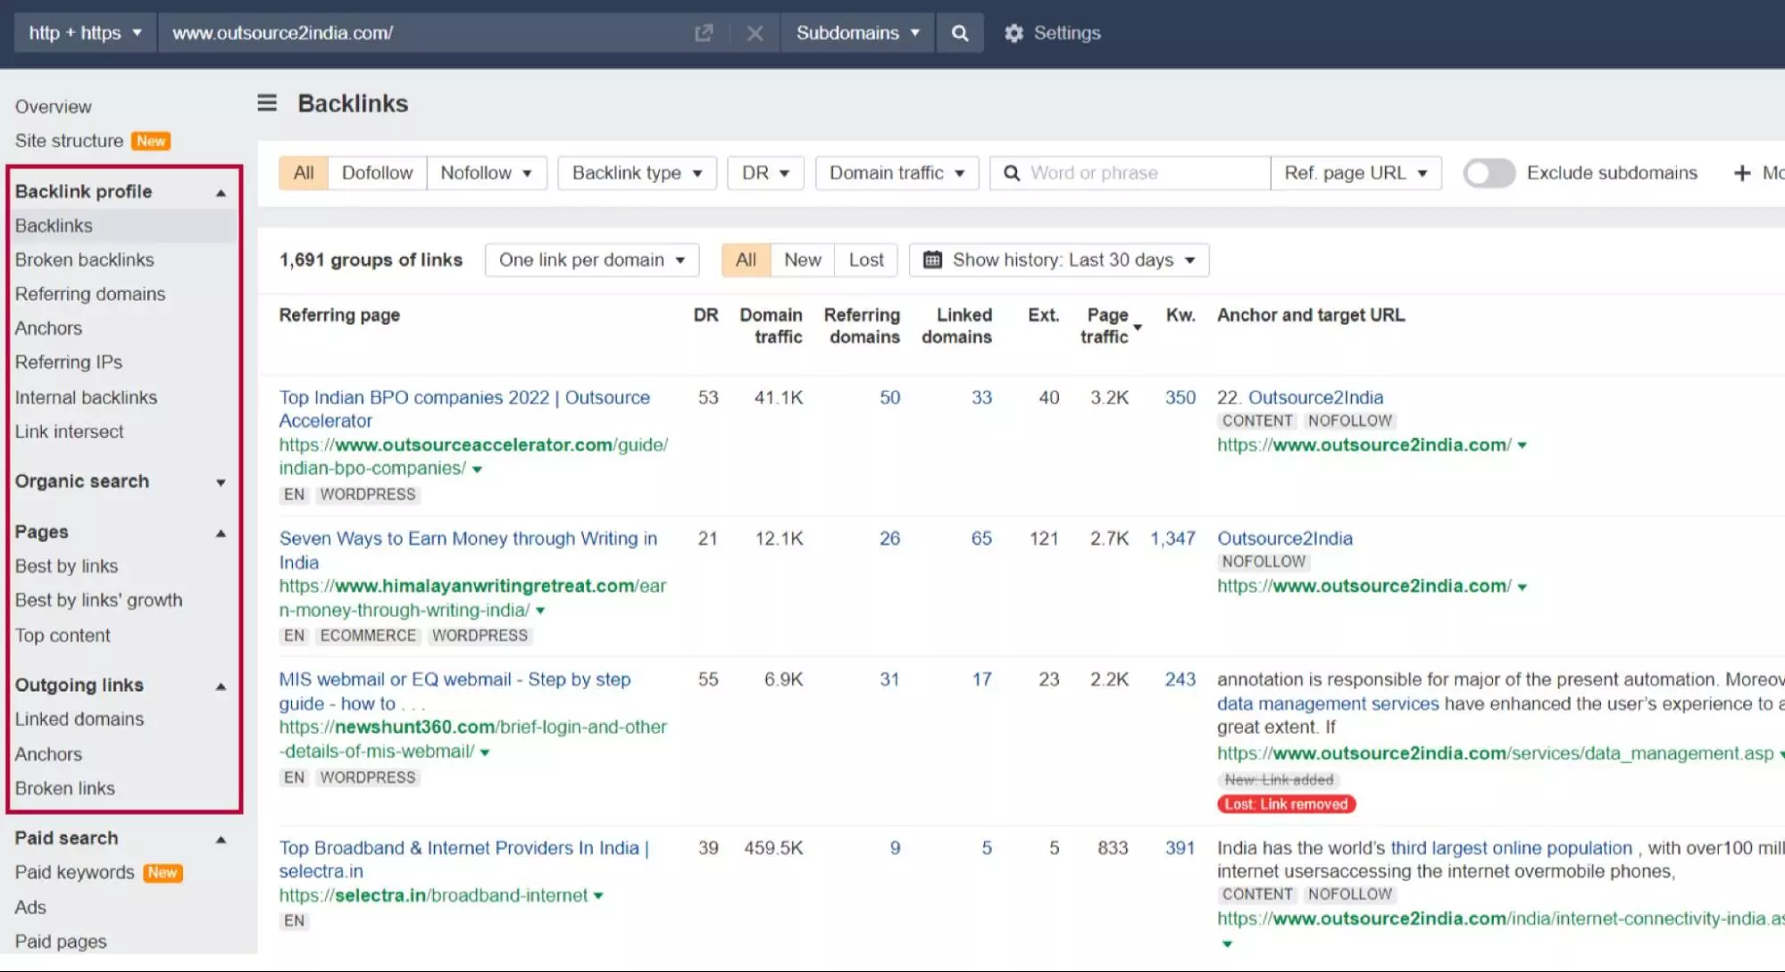
Task: Open the Ref. page URL dropdown
Action: pyautogui.click(x=1355, y=173)
